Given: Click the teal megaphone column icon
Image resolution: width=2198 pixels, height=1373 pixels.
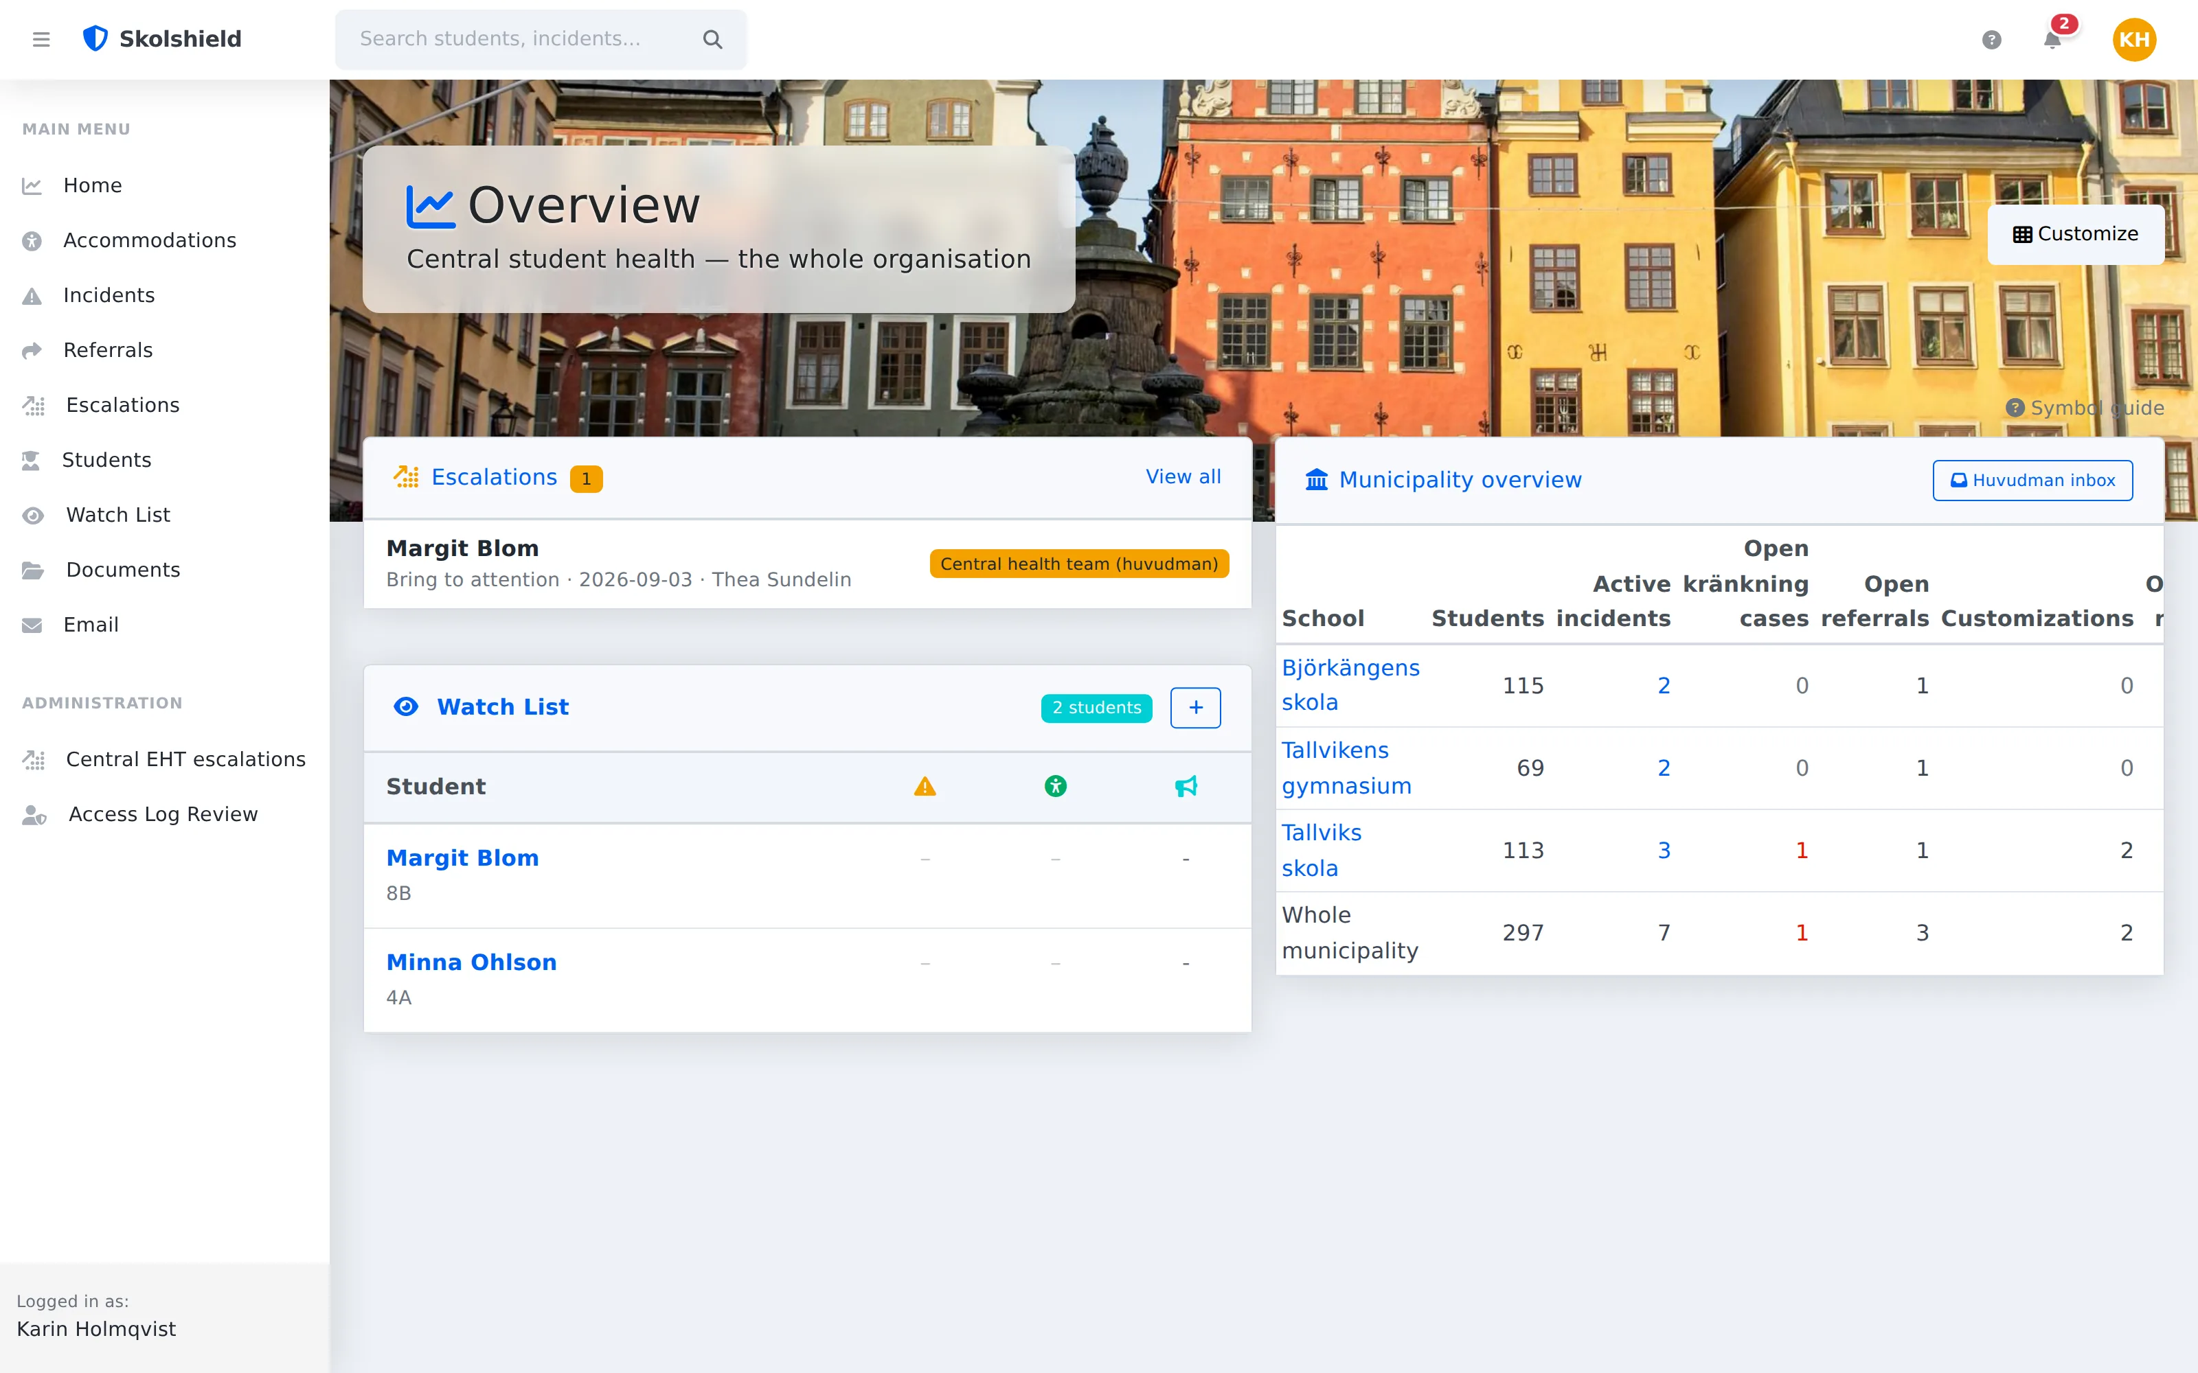Looking at the screenshot, I should (1186, 787).
